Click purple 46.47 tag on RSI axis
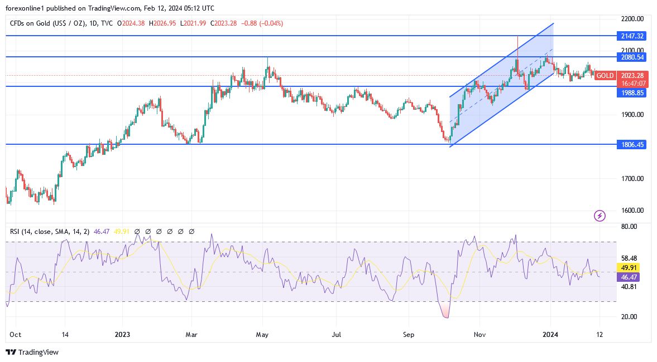Viewport: 657px width, 362px height. (x=629, y=277)
